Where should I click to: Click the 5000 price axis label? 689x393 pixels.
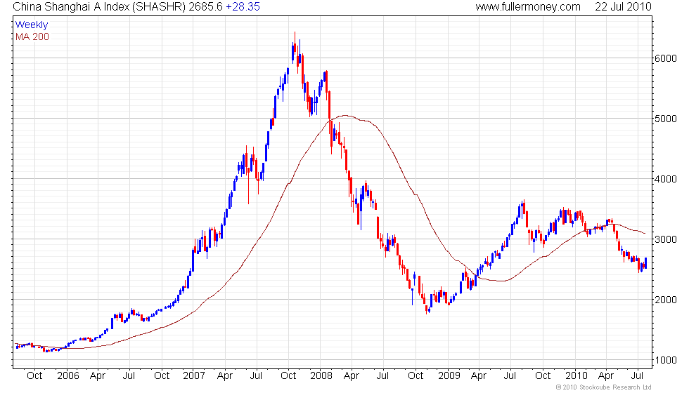point(665,119)
